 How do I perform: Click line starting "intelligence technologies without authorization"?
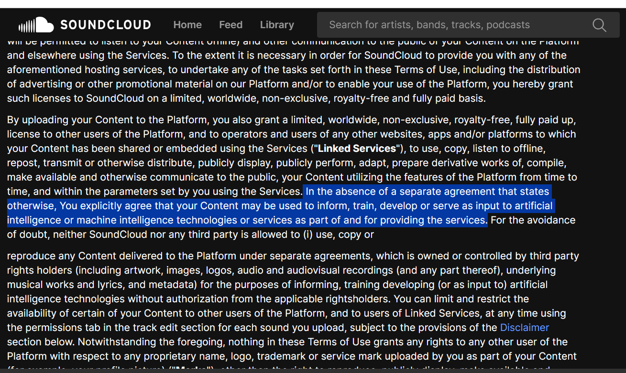click(268, 299)
